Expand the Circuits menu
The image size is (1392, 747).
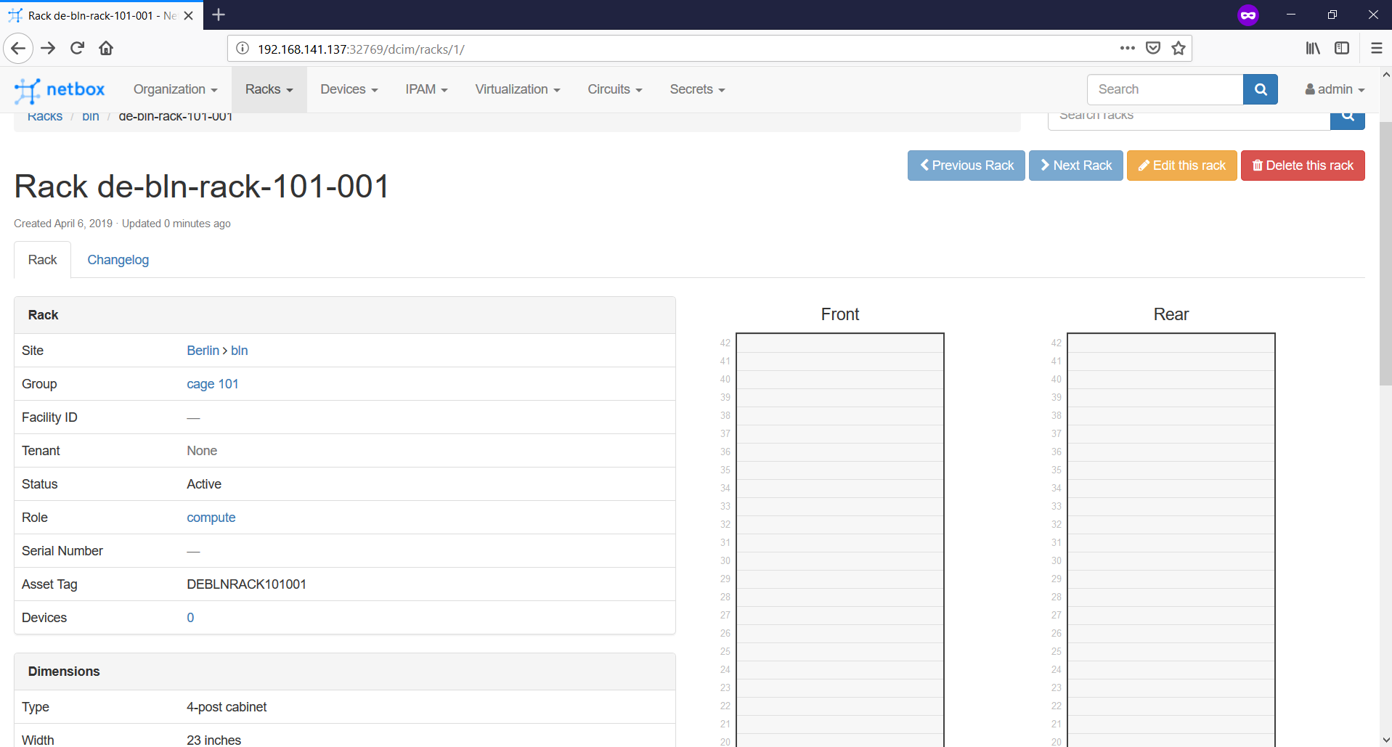[615, 89]
